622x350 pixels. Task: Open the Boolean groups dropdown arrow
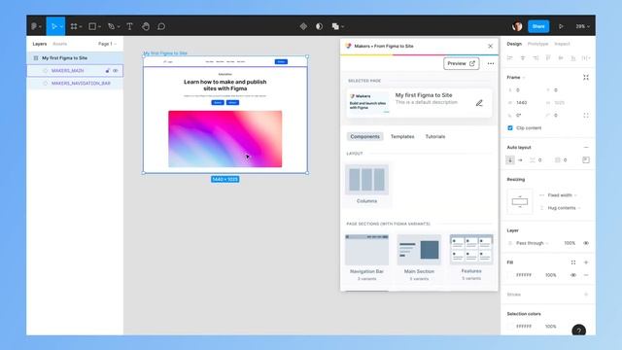[x=343, y=26]
